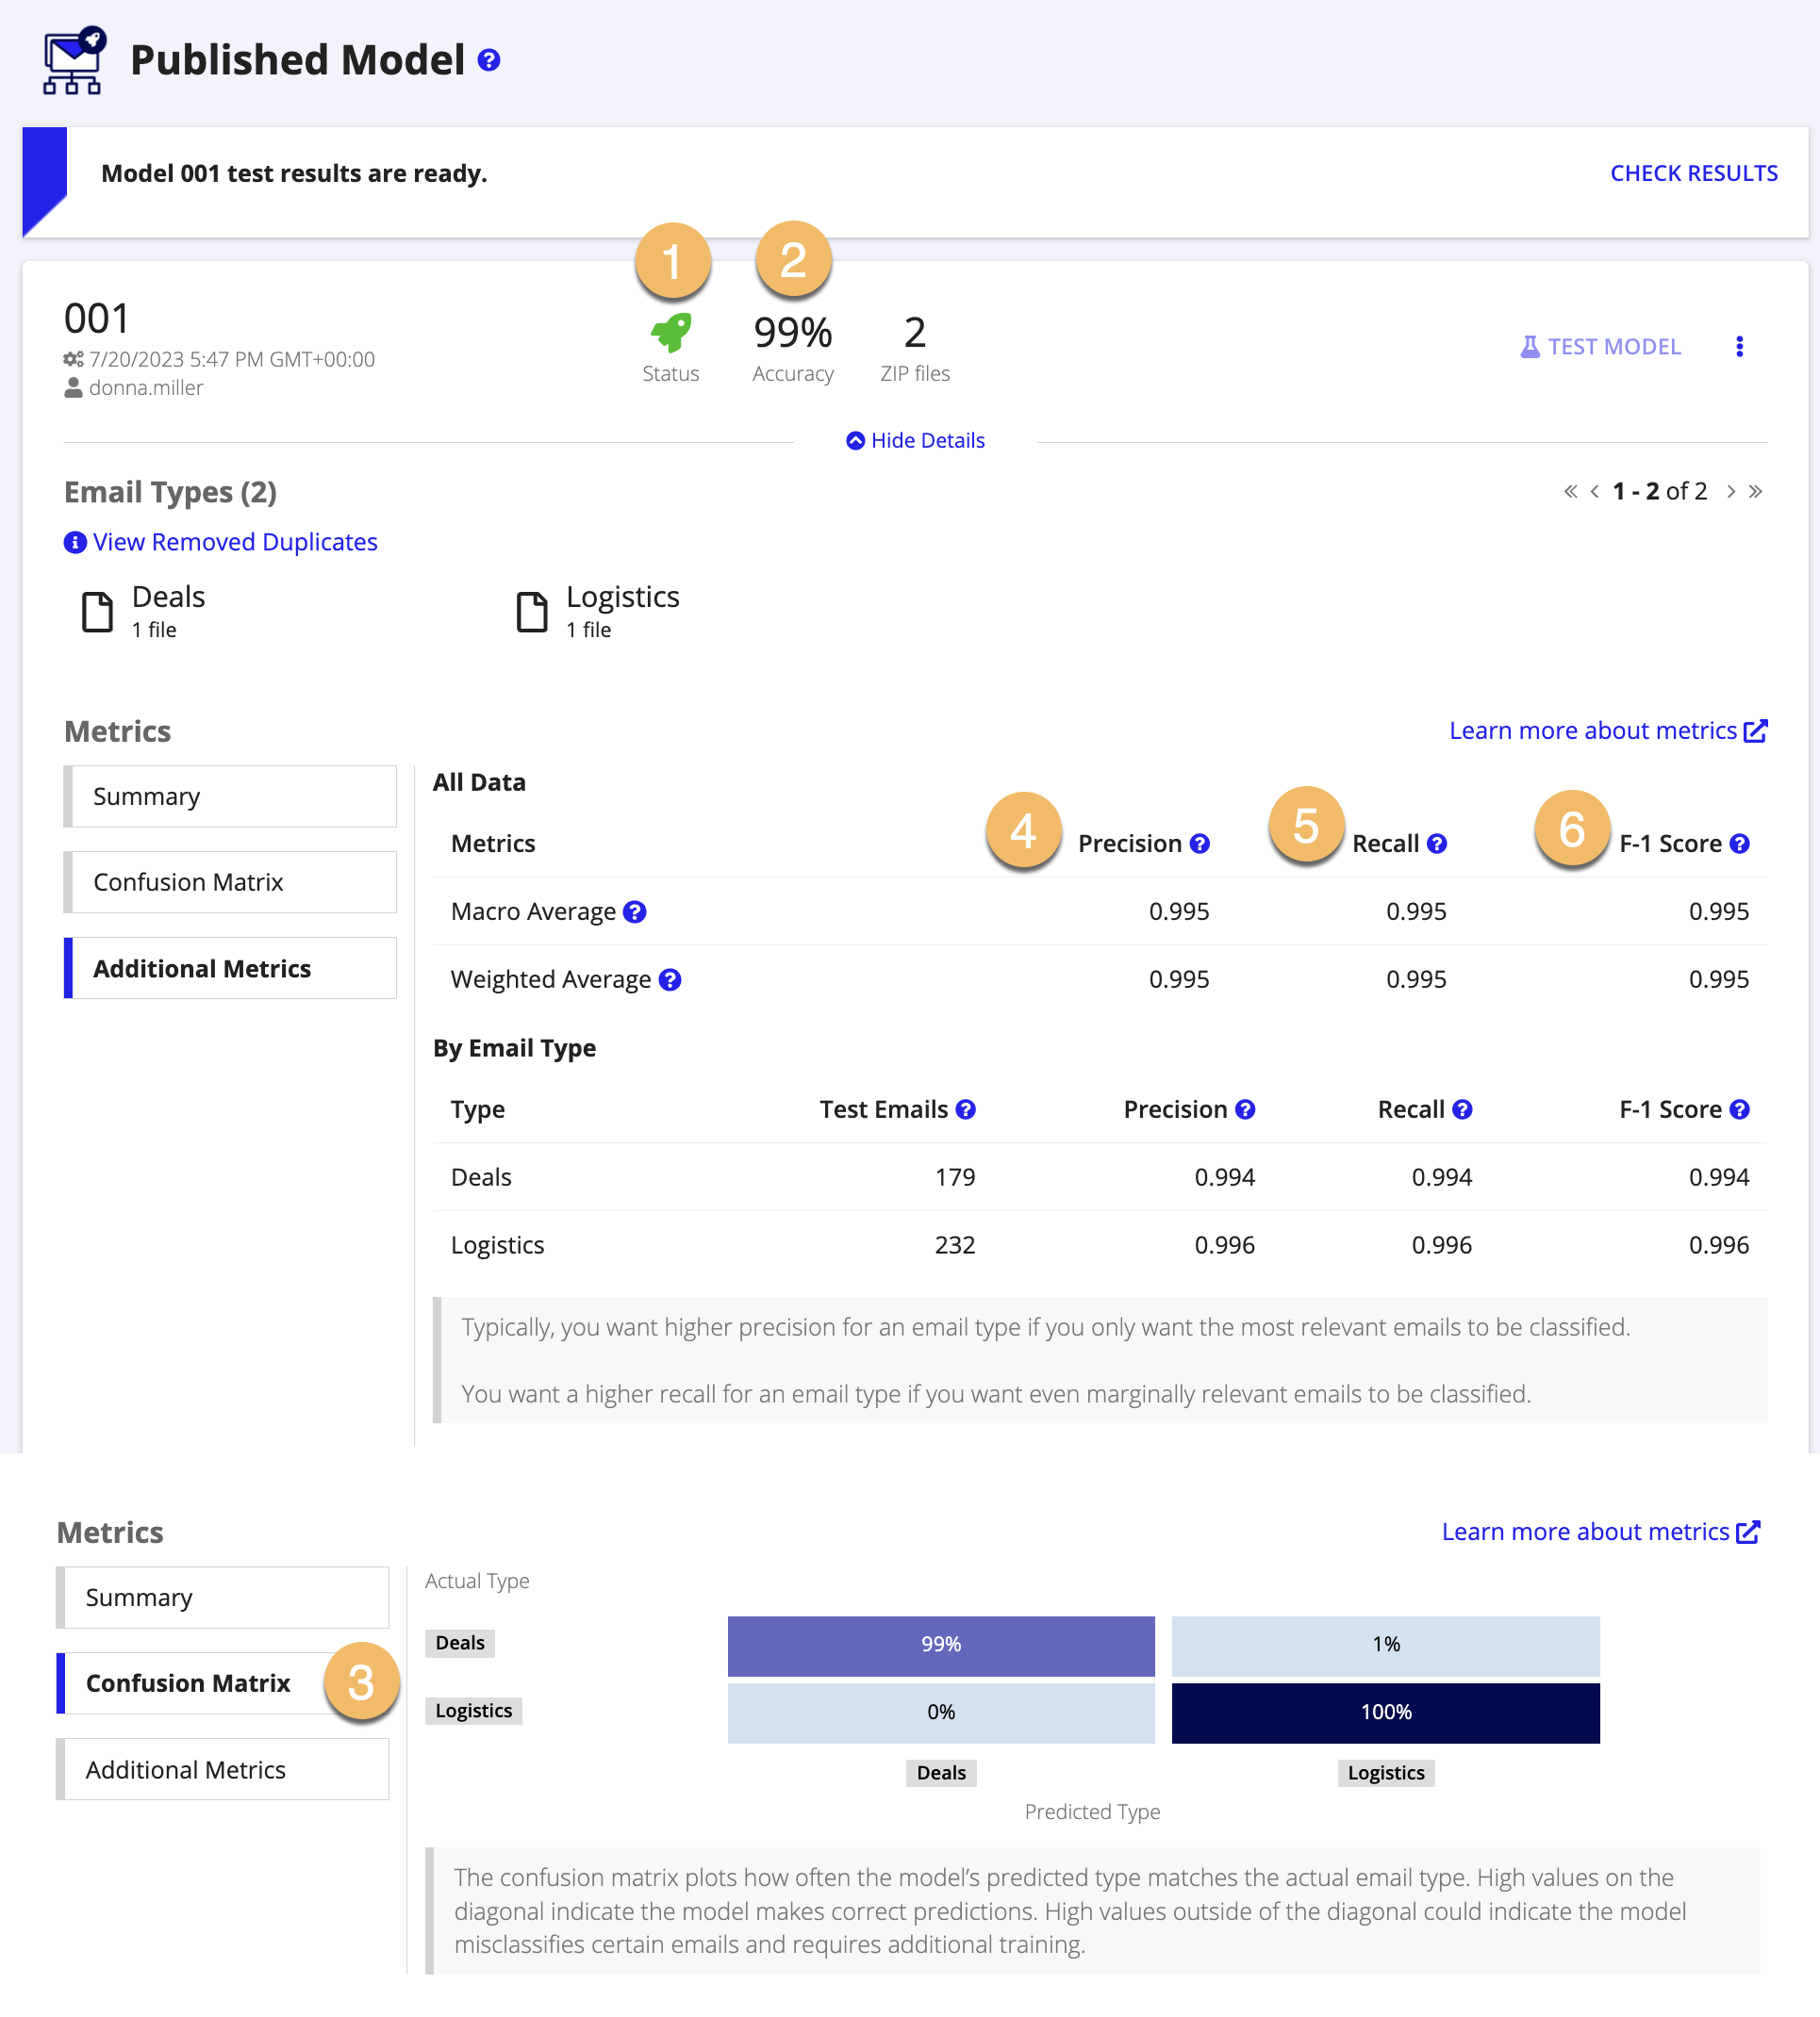This screenshot has height=2017, width=1820.
Task: Click the Deals label on Predicted Type axis
Action: point(941,1773)
